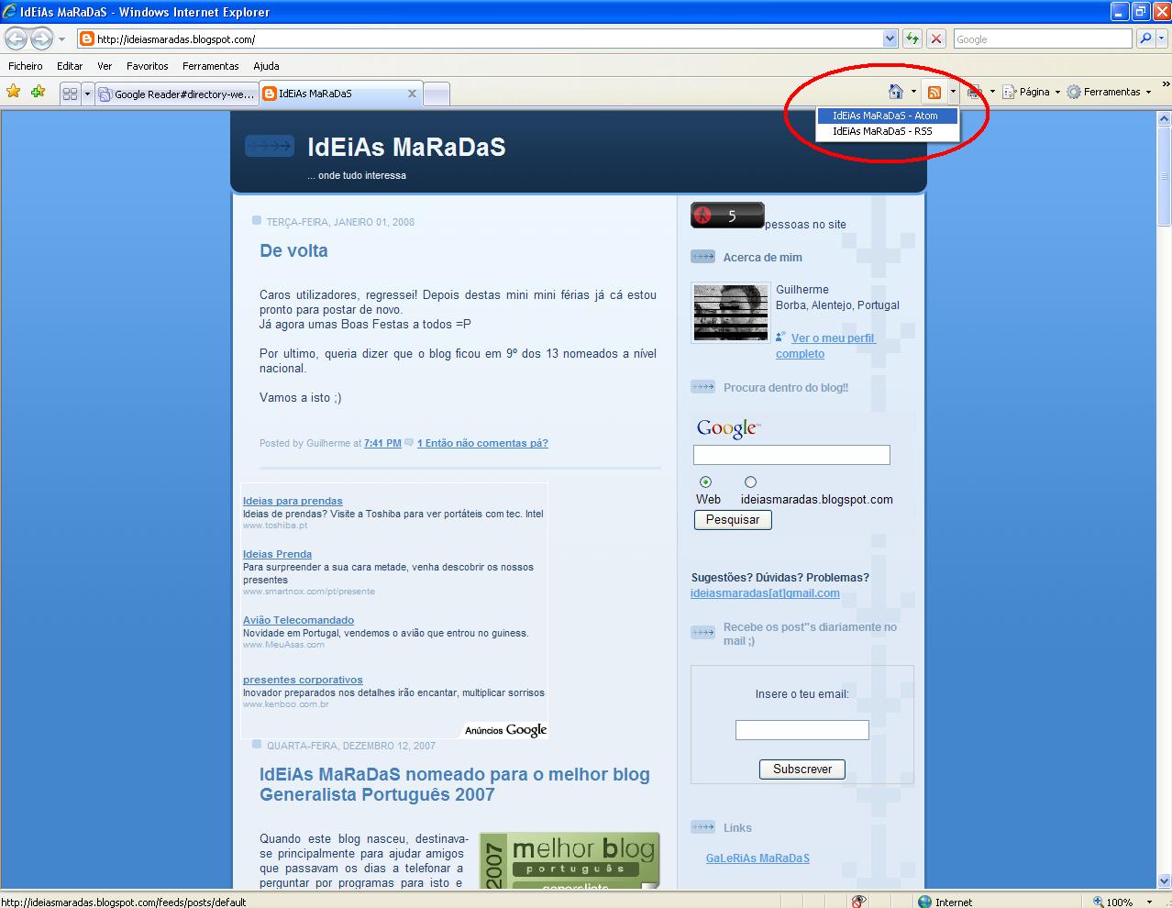Open the Página command bar menu
This screenshot has width=1172, height=908.
click(x=1032, y=92)
